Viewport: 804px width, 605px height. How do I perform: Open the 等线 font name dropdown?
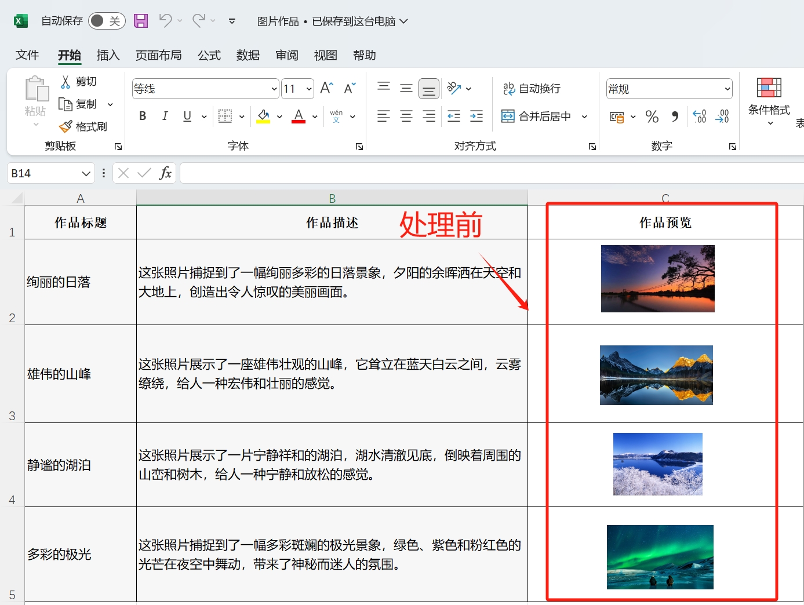pos(273,88)
